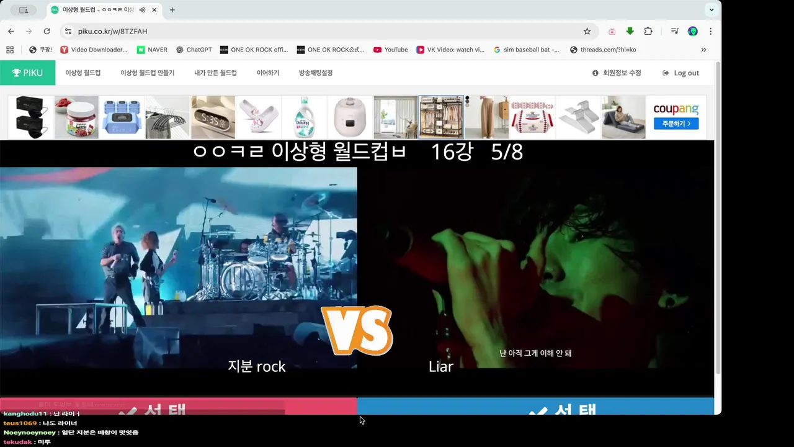Click the green download arrow extension icon

(x=630, y=31)
